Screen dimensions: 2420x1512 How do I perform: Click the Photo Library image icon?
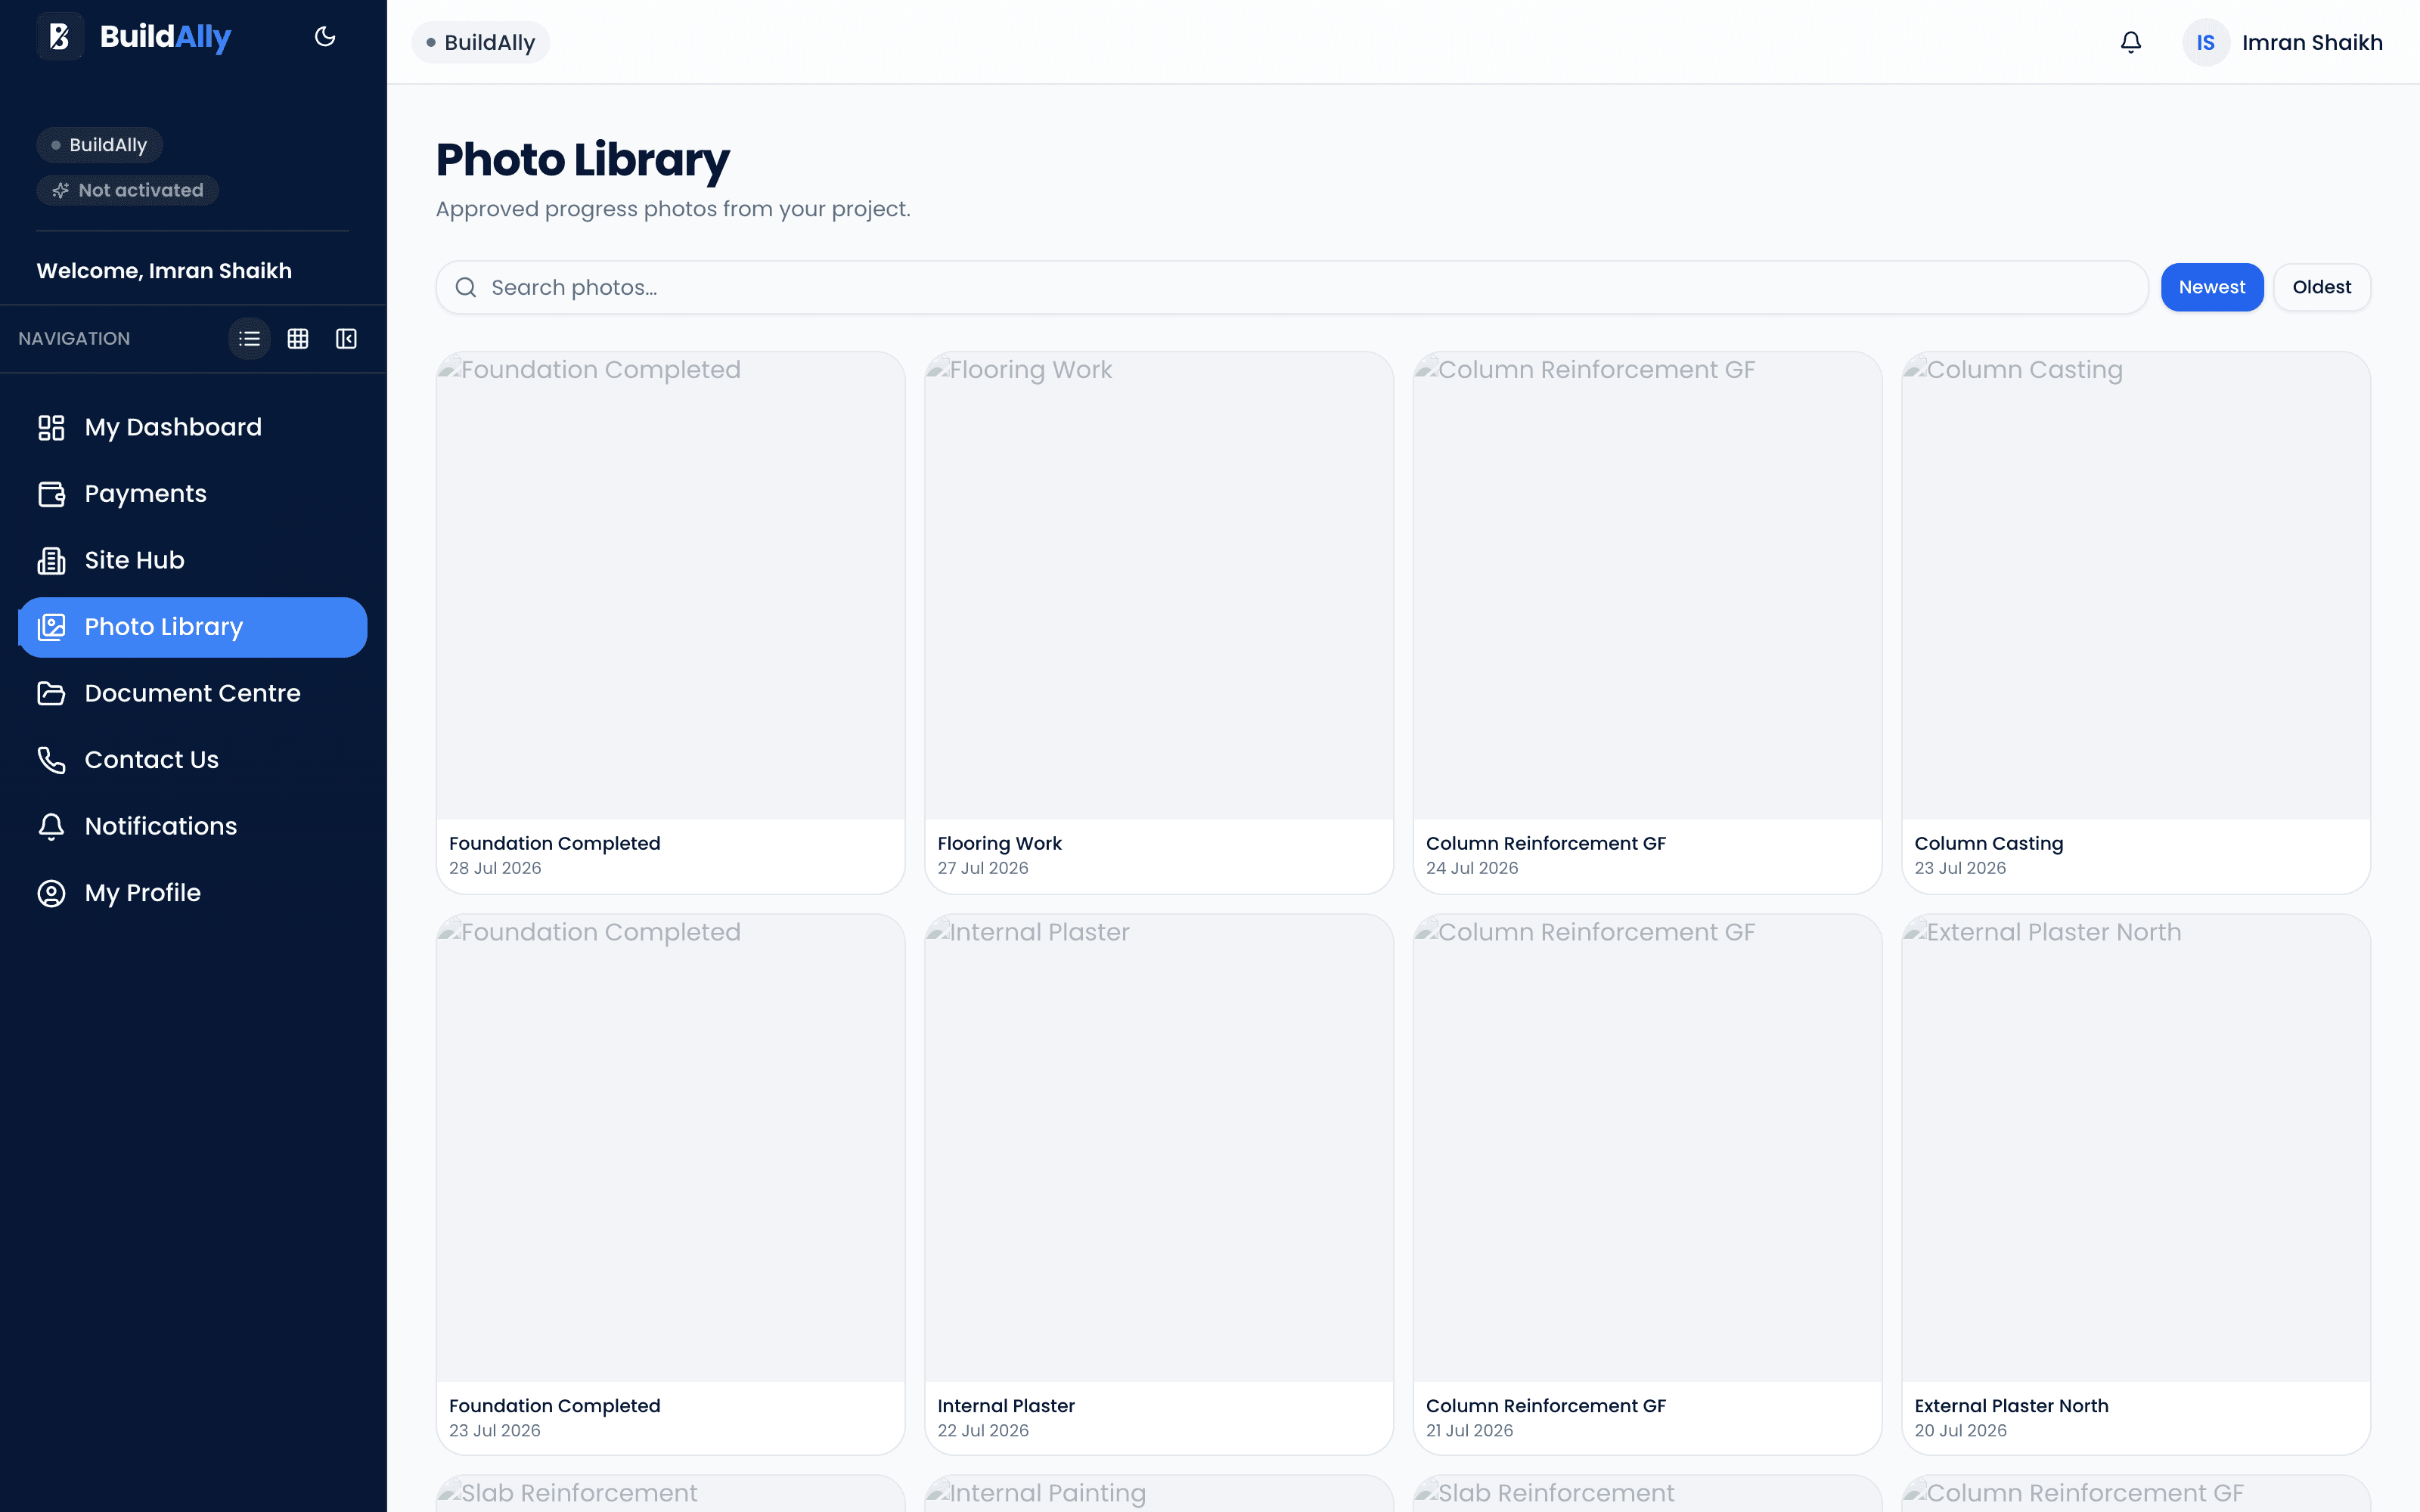[x=51, y=627]
